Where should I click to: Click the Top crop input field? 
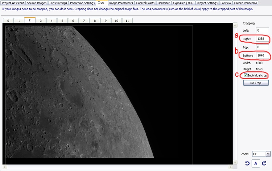click(x=262, y=47)
